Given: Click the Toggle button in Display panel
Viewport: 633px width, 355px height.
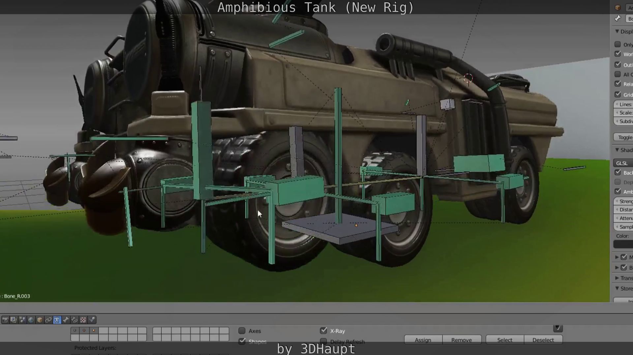Looking at the screenshot, I should coord(623,137).
